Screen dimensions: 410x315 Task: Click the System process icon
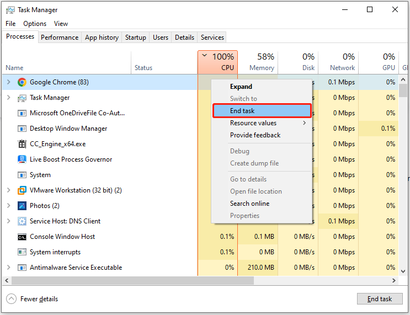pos(22,175)
